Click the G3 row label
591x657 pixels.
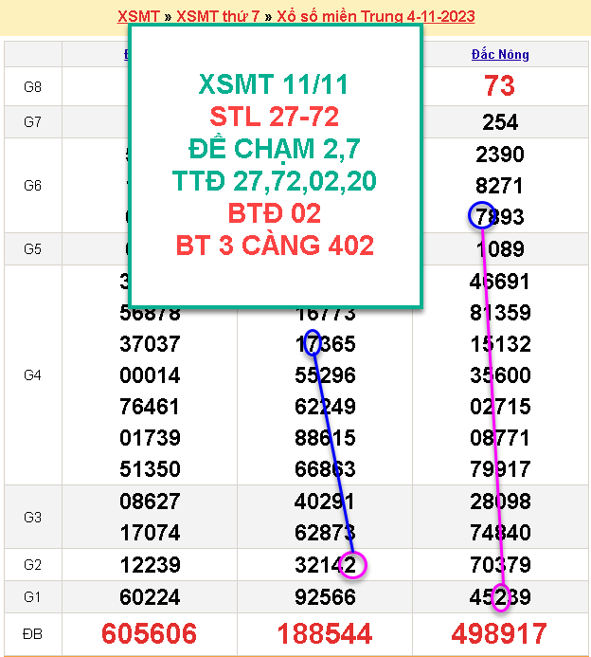[x=32, y=517]
